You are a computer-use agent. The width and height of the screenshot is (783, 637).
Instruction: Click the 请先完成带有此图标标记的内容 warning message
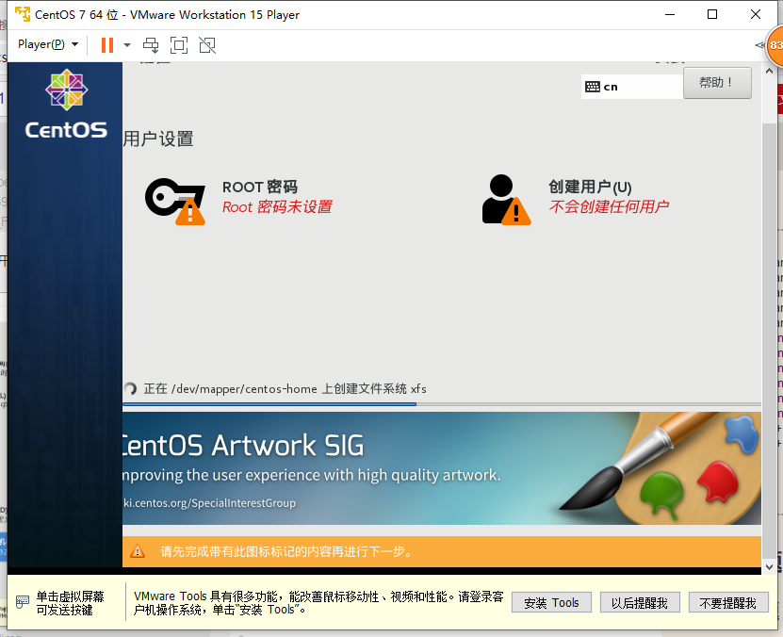(x=286, y=551)
